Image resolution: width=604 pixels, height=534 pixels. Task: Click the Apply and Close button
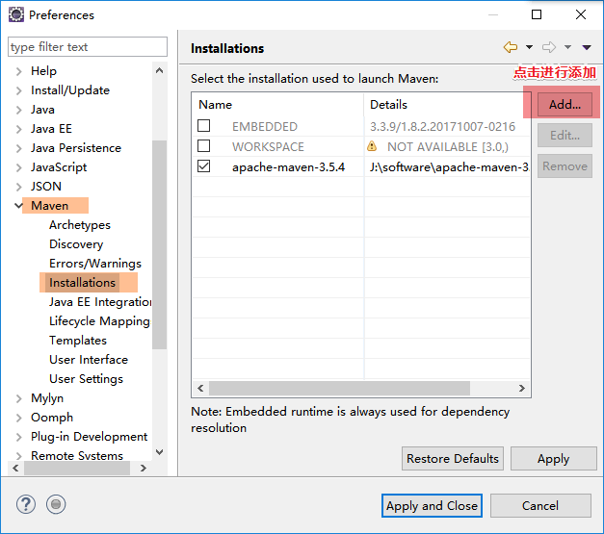point(432,505)
